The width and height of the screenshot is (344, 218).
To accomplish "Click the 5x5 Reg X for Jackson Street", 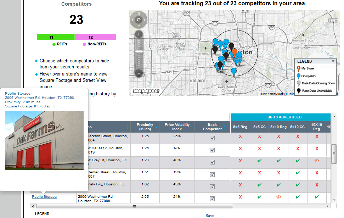I will (240, 136).
